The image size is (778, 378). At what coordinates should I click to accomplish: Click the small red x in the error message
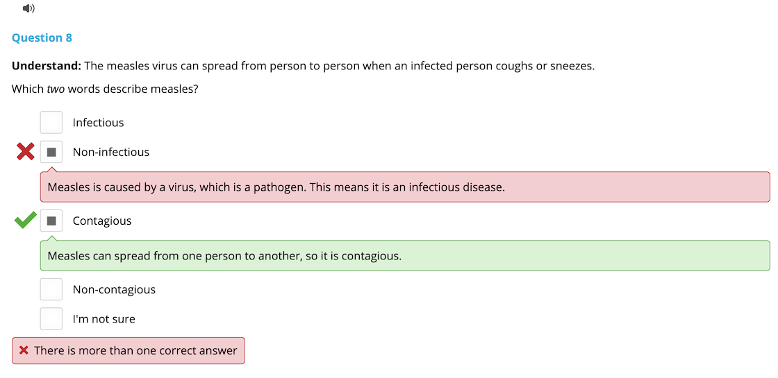(x=24, y=351)
